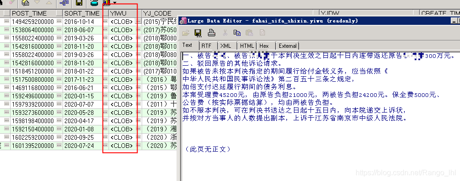Select SORT_TIME cell 2020-07-07
The width and height of the screenshot is (460, 181).
(83, 104)
